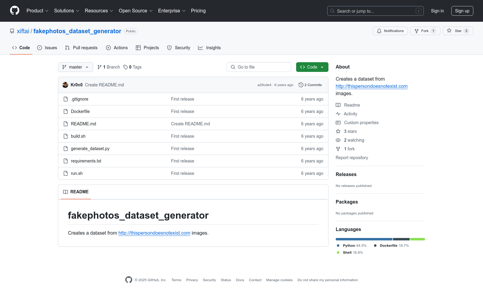Screen dimensions: 483x302
Task: Click the magnifier icon in the header search
Action: (332, 11)
